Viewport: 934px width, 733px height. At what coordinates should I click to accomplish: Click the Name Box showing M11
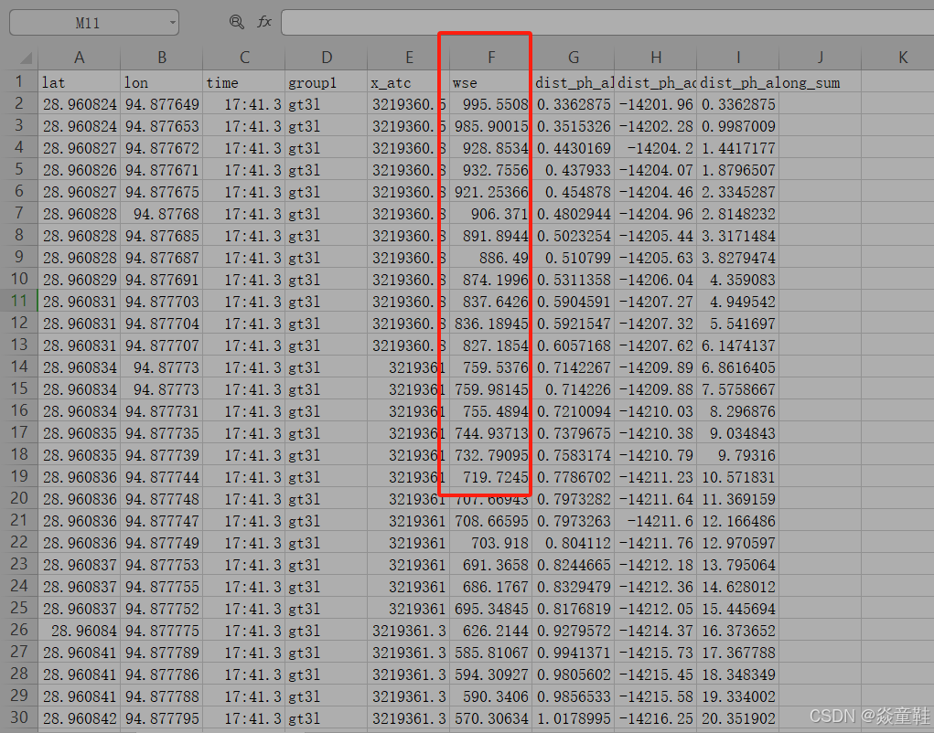(x=94, y=23)
